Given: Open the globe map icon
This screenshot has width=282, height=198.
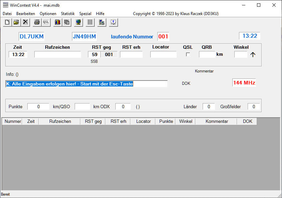Looking at the screenshot, I should [x=78, y=22].
